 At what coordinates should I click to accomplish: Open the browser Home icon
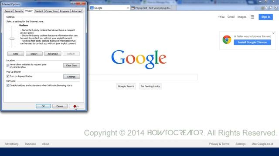pyautogui.click(x=265, y=8)
